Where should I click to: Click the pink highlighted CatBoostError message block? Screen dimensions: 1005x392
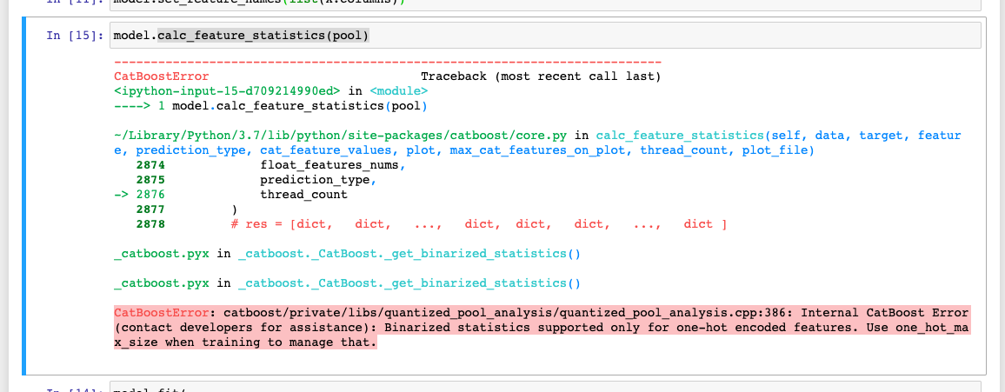coord(542,328)
